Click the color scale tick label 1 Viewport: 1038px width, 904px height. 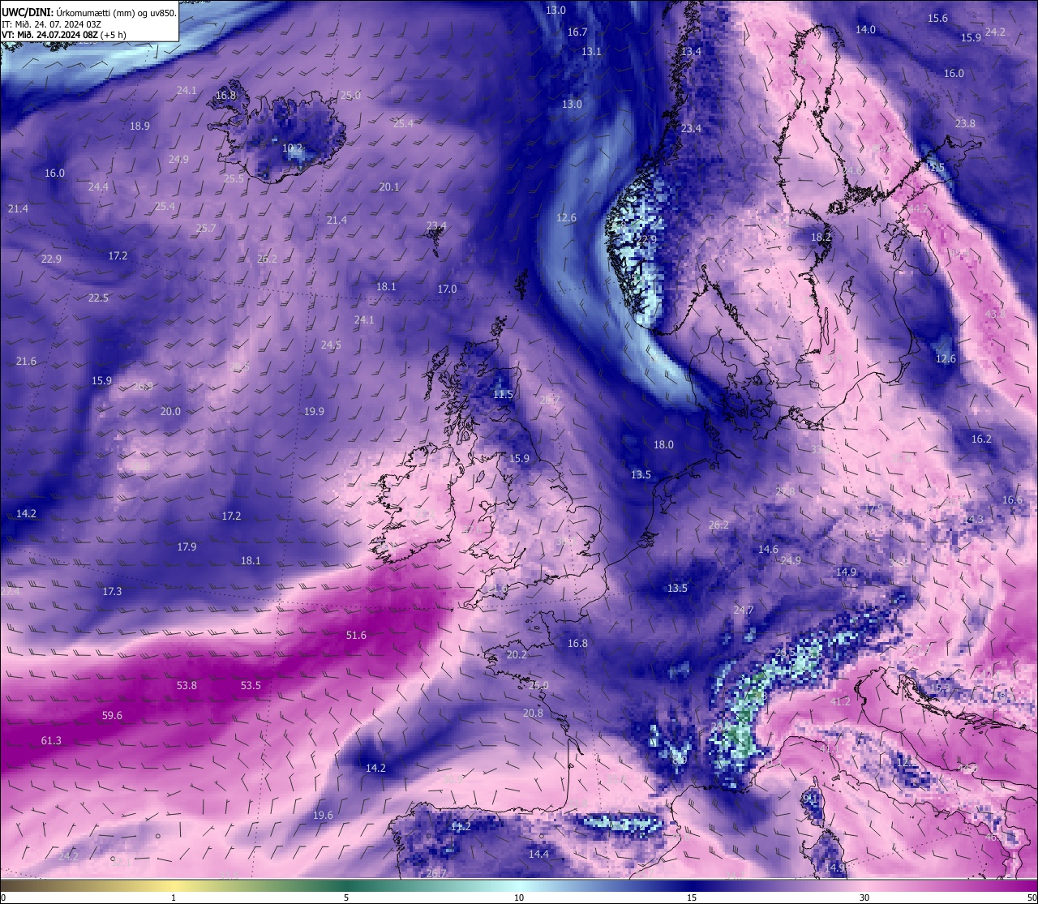pos(174,898)
